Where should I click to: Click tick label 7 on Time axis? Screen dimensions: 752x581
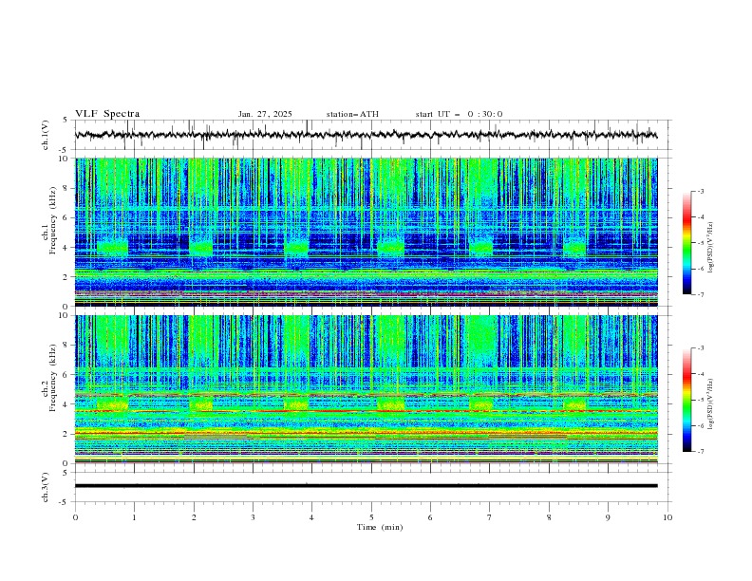coord(489,517)
